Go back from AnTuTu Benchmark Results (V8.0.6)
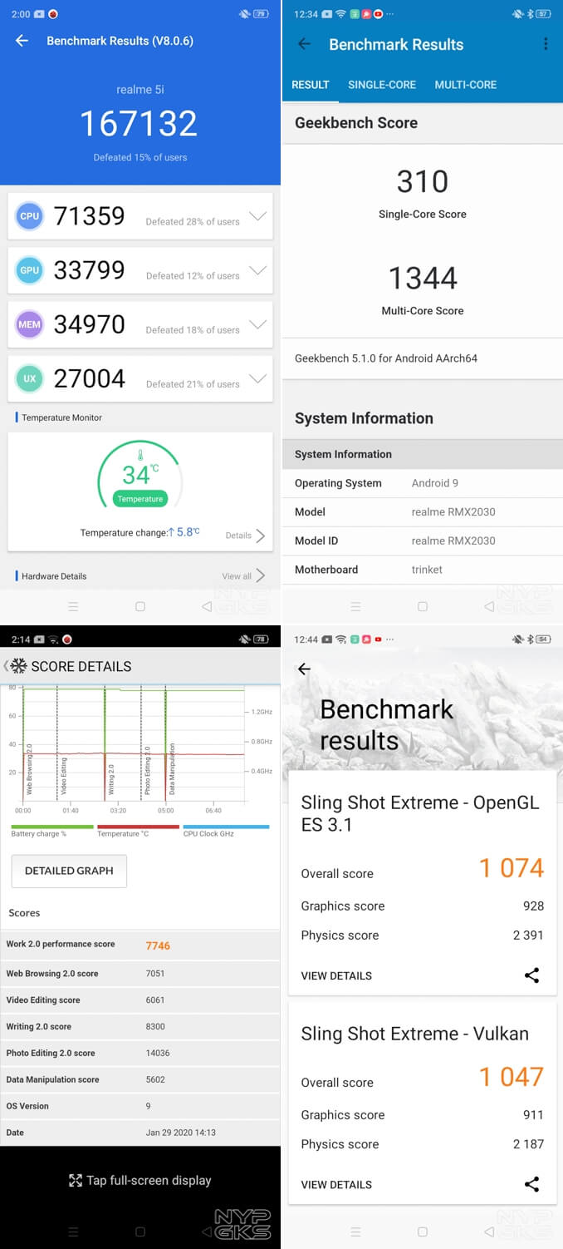Viewport: 563px width, 1249px height. click(x=22, y=41)
